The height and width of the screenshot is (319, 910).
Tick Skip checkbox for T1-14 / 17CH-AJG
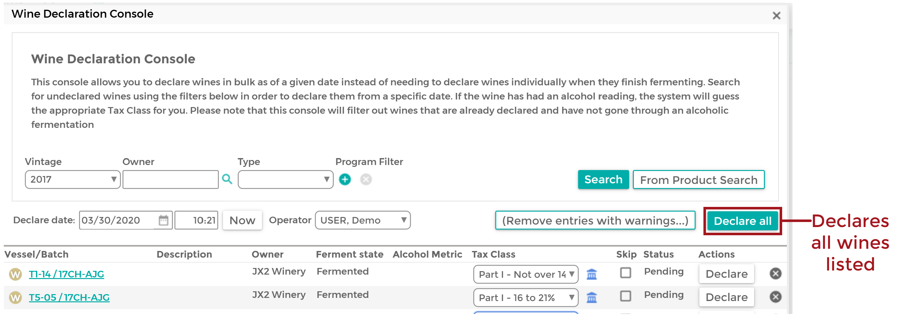pos(626,272)
